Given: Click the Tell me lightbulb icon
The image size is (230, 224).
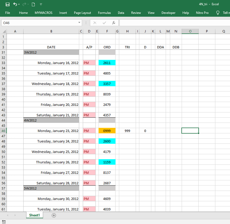Looking at the screenshot, I should pyautogui.click(x=218, y=13).
